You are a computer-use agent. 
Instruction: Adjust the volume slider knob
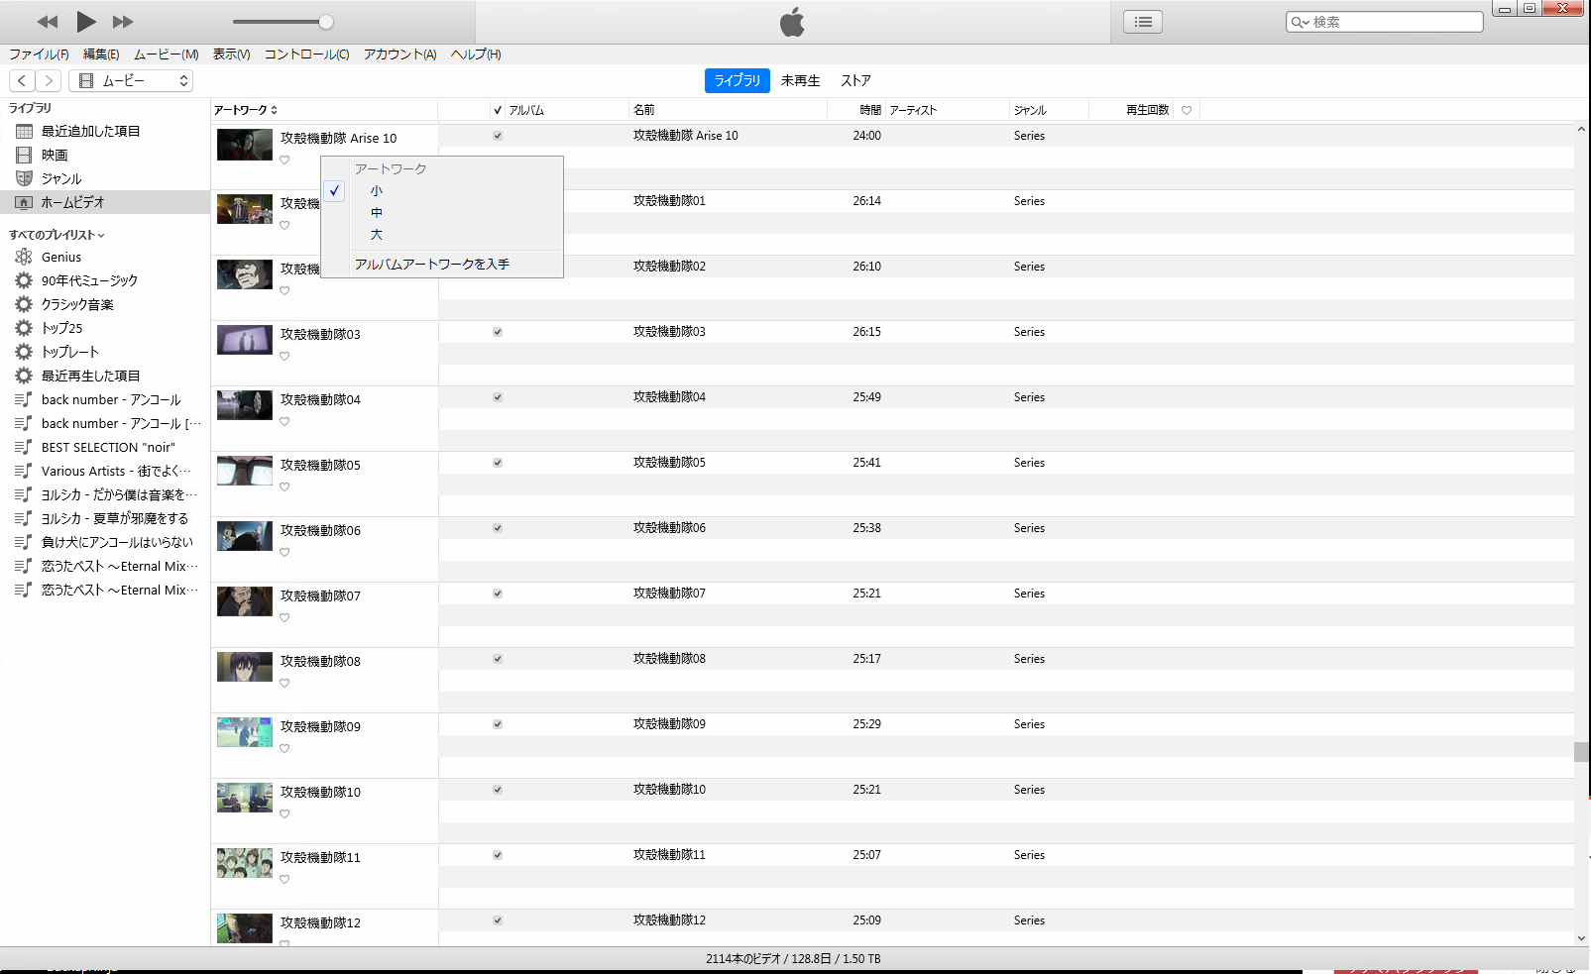pyautogui.click(x=326, y=22)
